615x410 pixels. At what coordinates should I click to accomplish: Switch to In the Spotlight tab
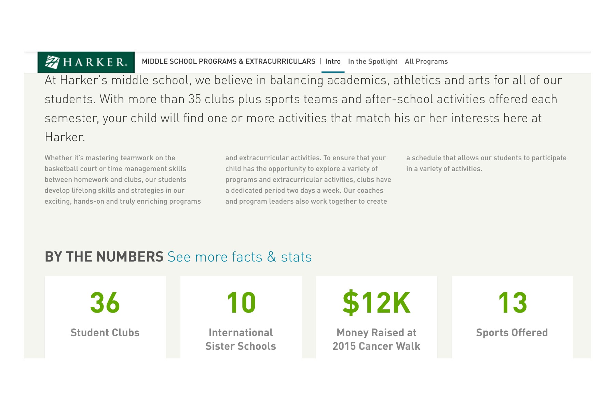(373, 62)
